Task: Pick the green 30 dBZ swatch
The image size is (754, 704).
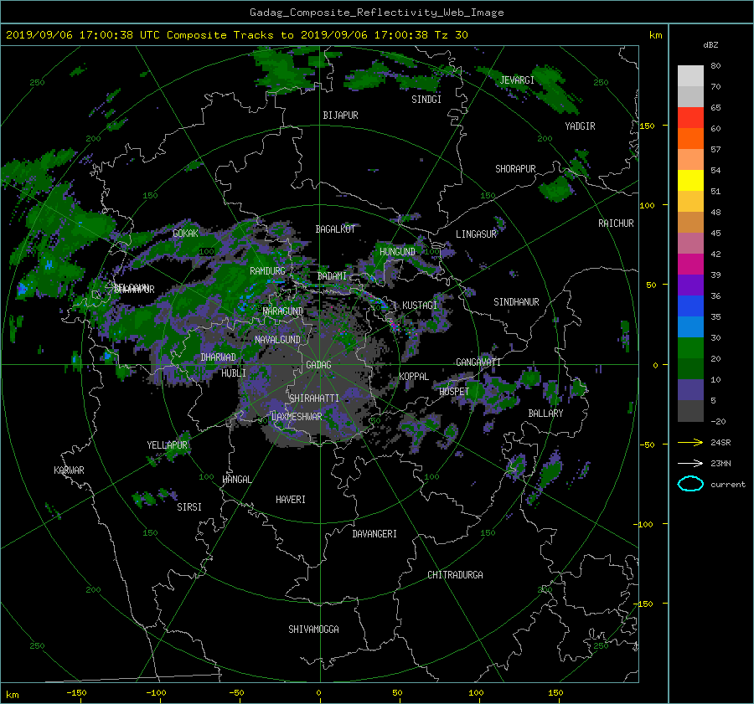Action: click(690, 347)
